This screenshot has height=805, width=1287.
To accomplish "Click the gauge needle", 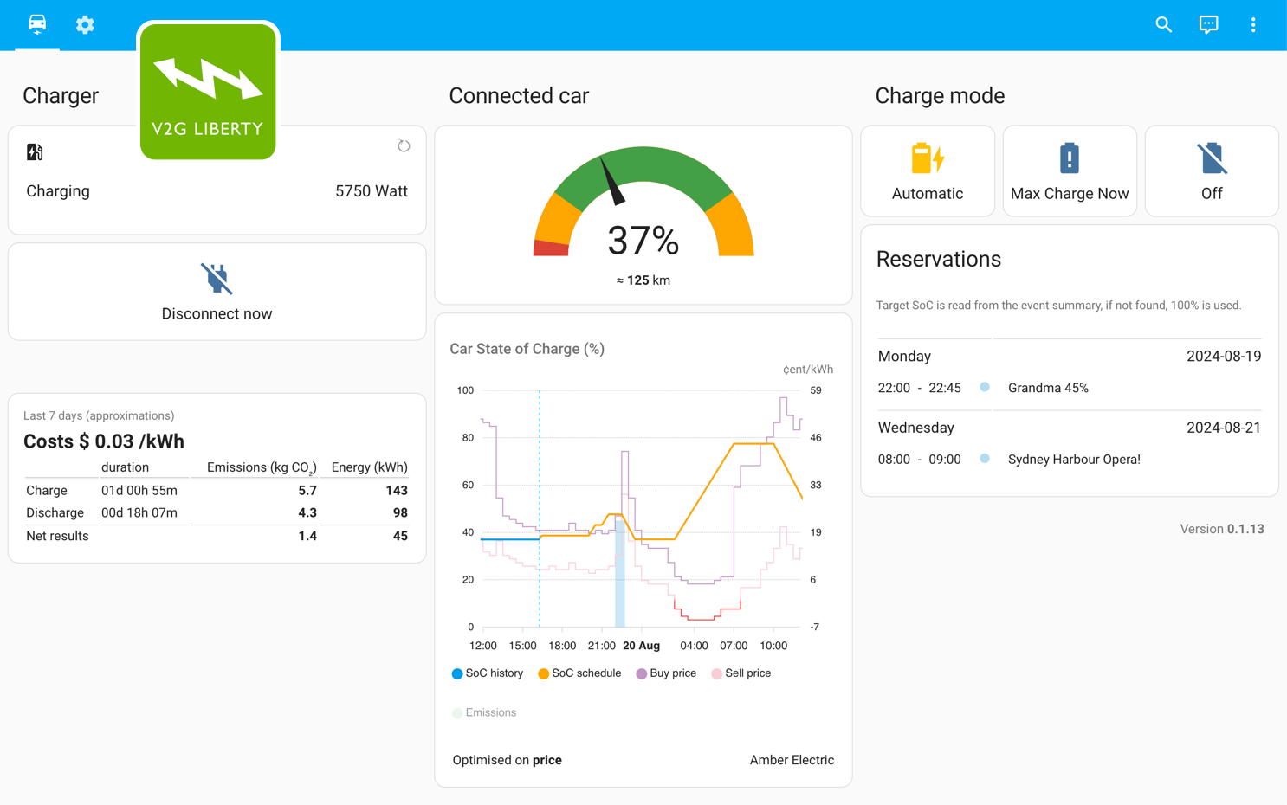I will 612,180.
